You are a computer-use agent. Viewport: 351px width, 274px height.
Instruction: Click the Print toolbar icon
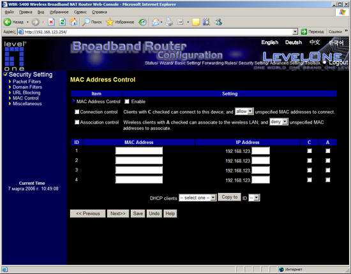[x=169, y=22]
